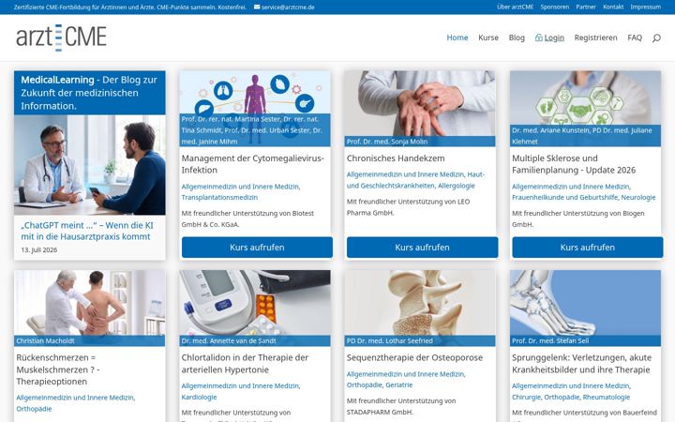Select Allgemeinmedizin link under Chlortalidon course

(x=240, y=385)
